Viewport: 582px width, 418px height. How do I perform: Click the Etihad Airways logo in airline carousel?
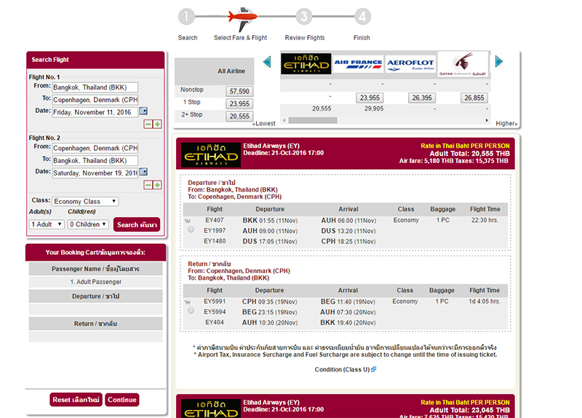click(306, 63)
